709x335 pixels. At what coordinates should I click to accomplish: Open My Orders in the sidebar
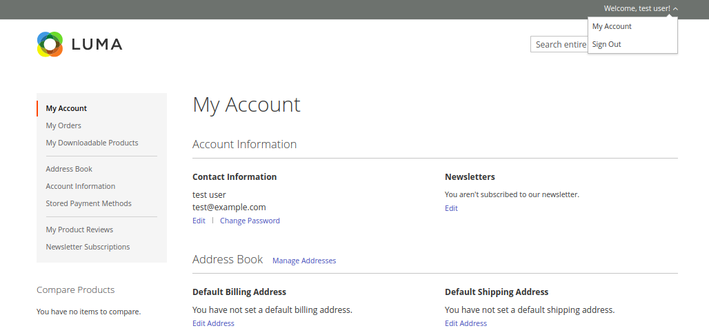click(x=63, y=125)
